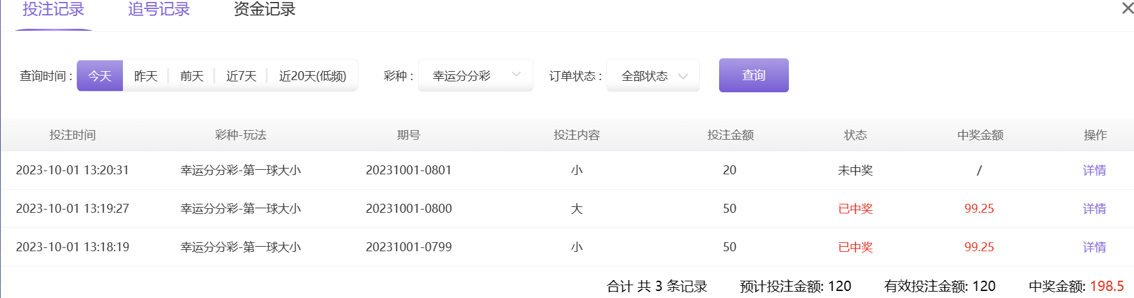Screen dimensions: 1134x298
Task: Open 详情 link for period 20231001-0799
Action: (1094, 247)
